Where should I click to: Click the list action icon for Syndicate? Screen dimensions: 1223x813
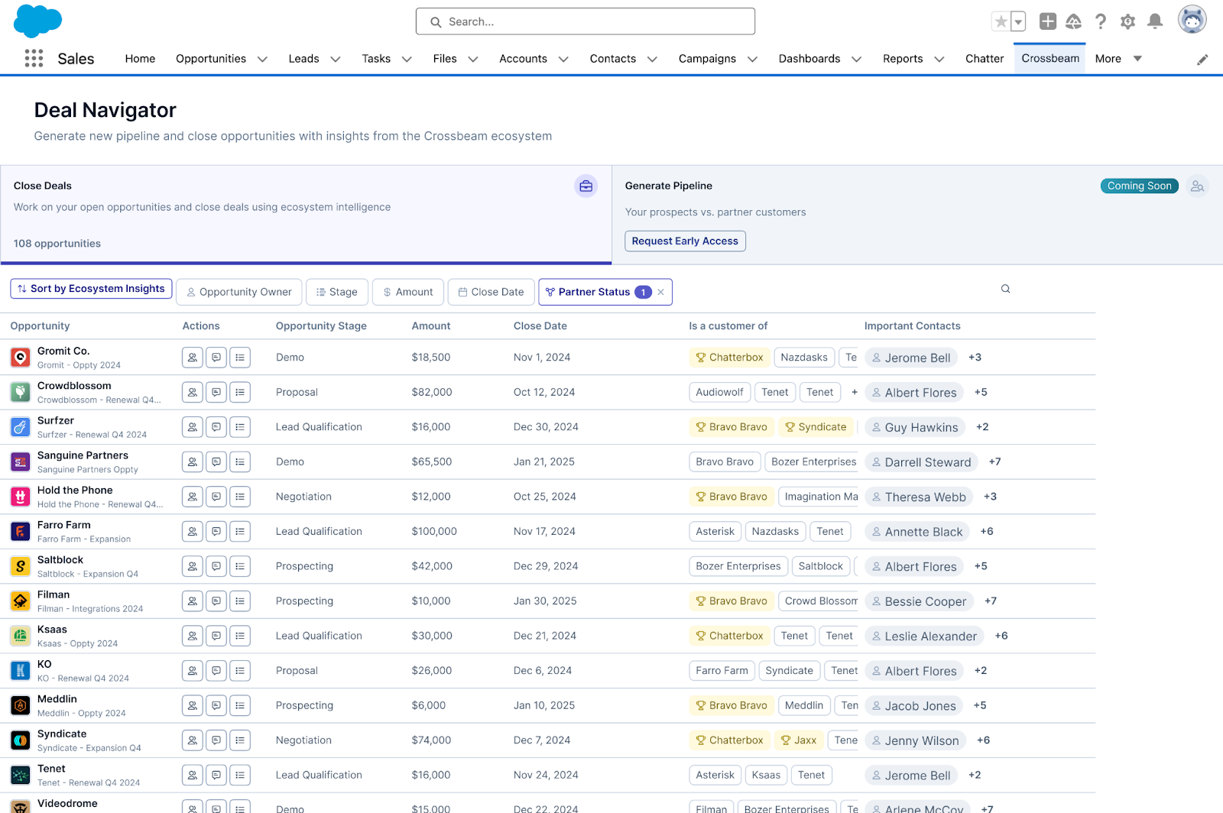(x=240, y=740)
